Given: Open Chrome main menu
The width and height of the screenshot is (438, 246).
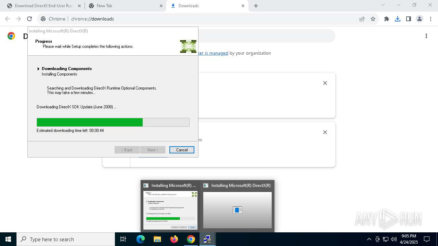Looking at the screenshot, I should 430,19.
